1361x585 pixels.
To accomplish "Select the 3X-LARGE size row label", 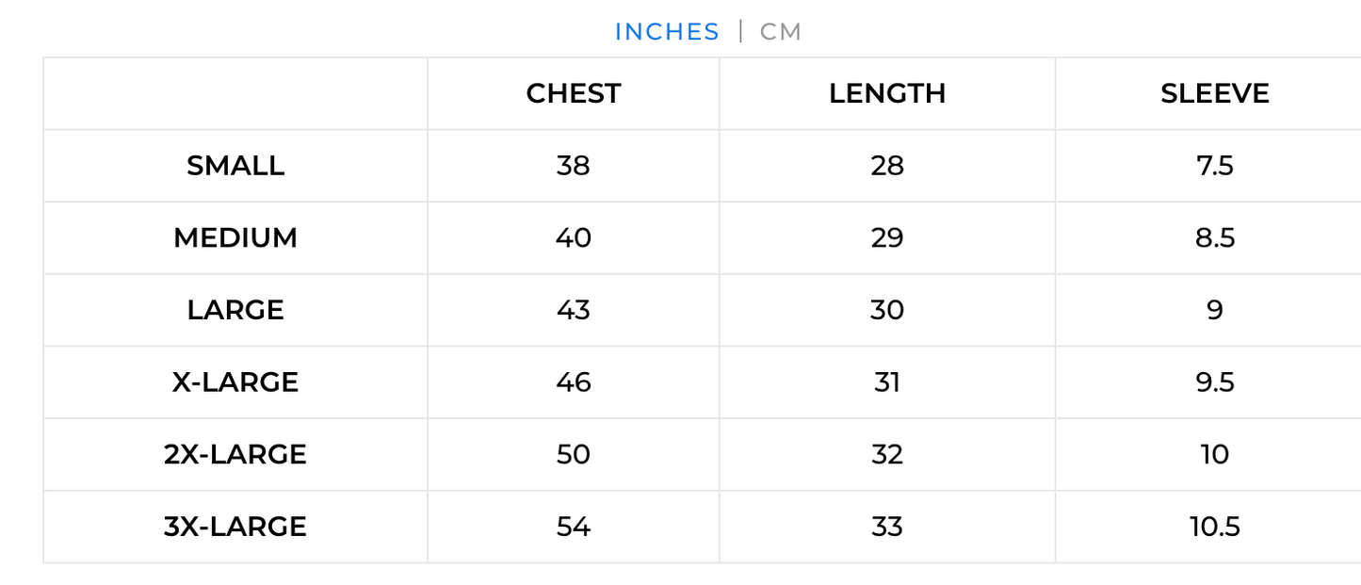I will click(x=235, y=527).
